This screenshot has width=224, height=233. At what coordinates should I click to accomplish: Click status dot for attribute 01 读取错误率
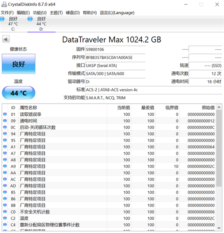pyautogui.click(x=5, y=114)
